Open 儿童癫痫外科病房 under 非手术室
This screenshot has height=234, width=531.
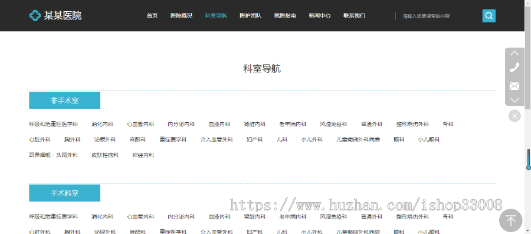(x=358, y=139)
